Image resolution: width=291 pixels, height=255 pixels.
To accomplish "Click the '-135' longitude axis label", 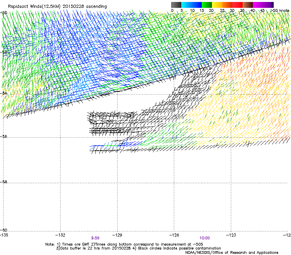I will [x=4, y=235].
